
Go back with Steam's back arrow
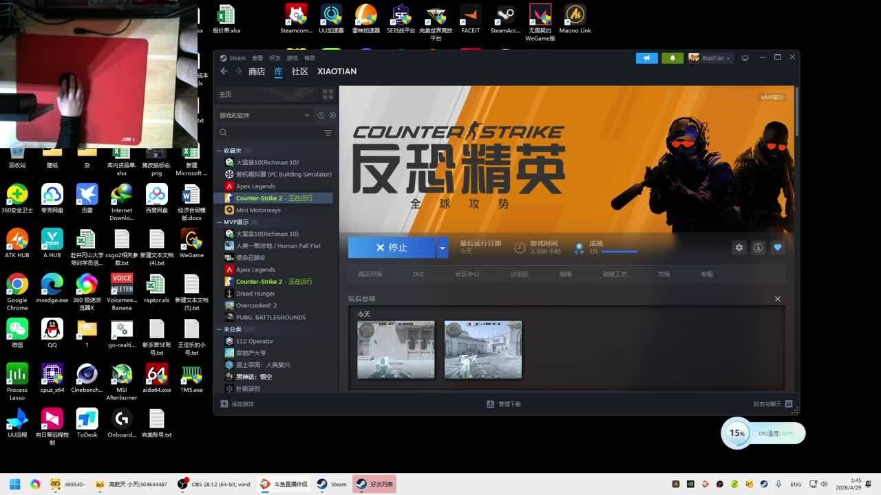click(x=224, y=71)
